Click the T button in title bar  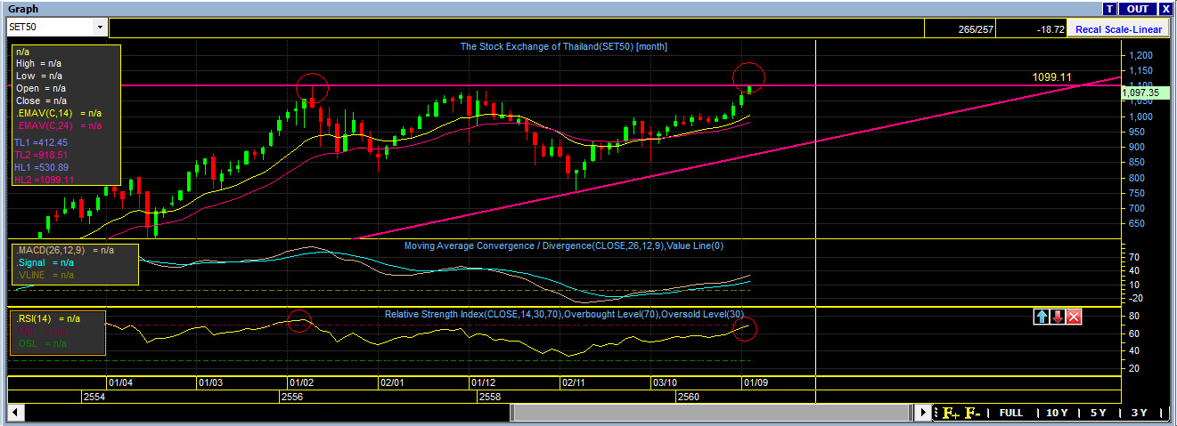[x=1110, y=8]
